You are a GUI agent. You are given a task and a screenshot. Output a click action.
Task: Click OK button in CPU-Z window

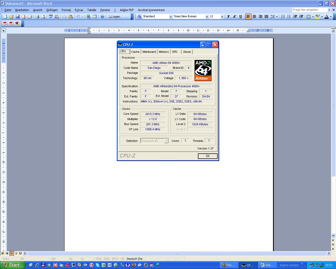click(208, 156)
